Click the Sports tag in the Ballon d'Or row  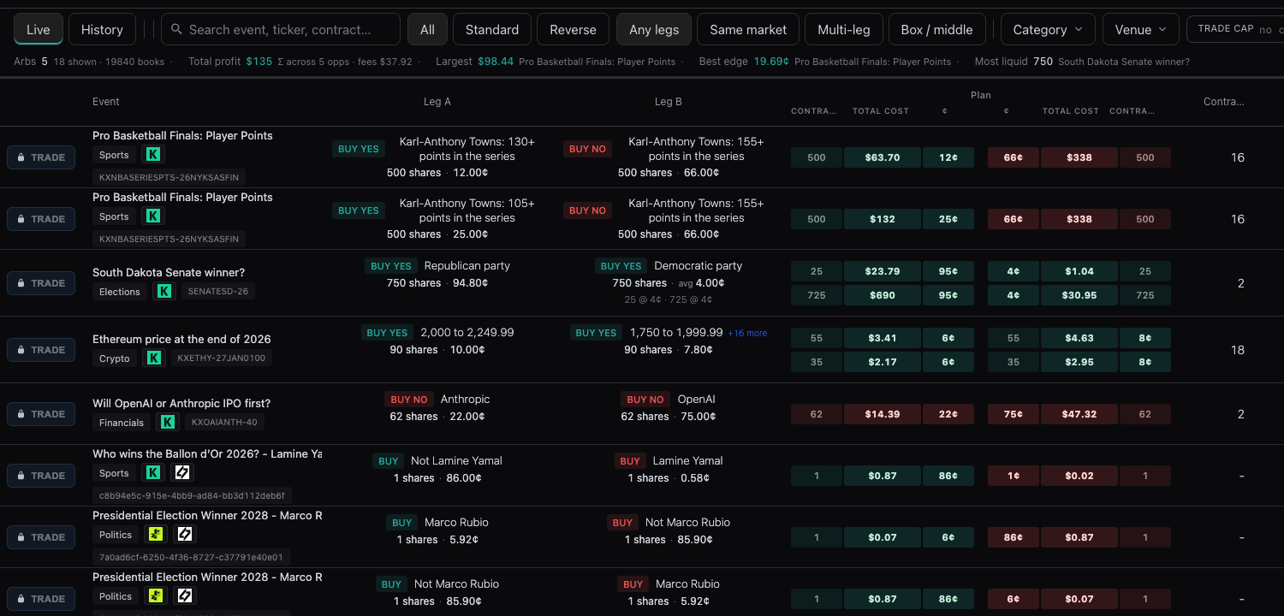coord(114,473)
